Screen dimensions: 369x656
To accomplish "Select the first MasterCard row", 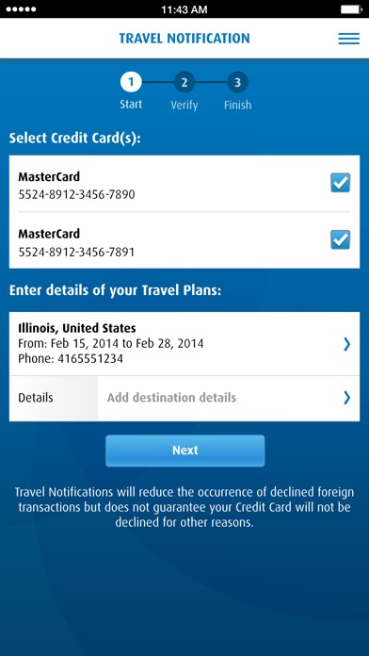I will (x=184, y=184).
